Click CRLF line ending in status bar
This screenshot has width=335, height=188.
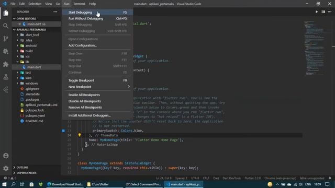pos(206,178)
